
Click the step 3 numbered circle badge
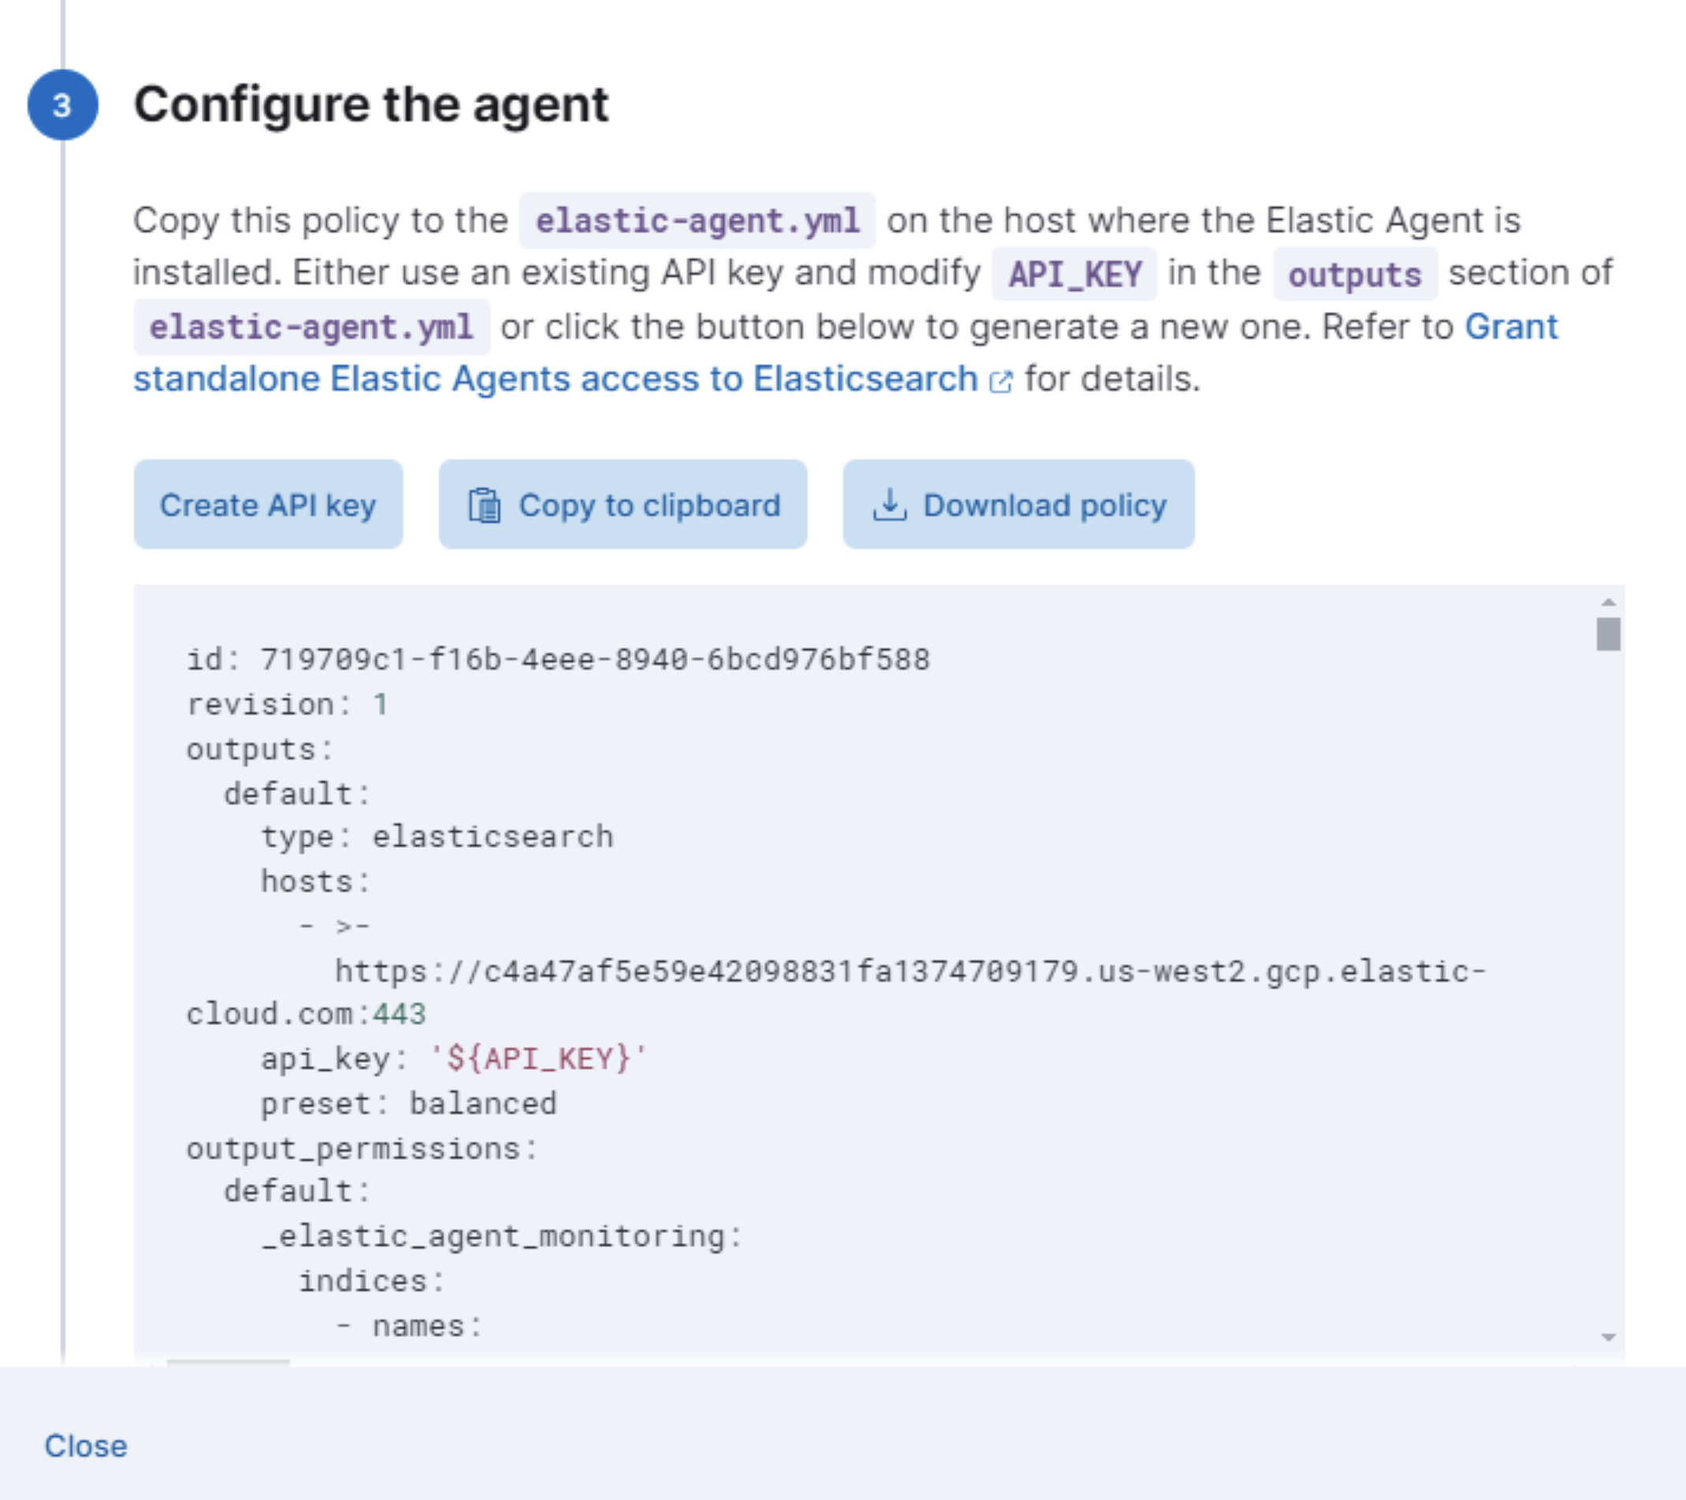click(x=63, y=104)
